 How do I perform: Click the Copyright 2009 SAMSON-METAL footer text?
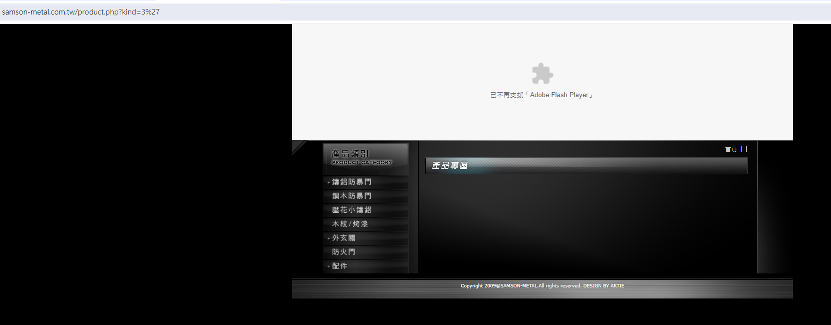tap(542, 286)
